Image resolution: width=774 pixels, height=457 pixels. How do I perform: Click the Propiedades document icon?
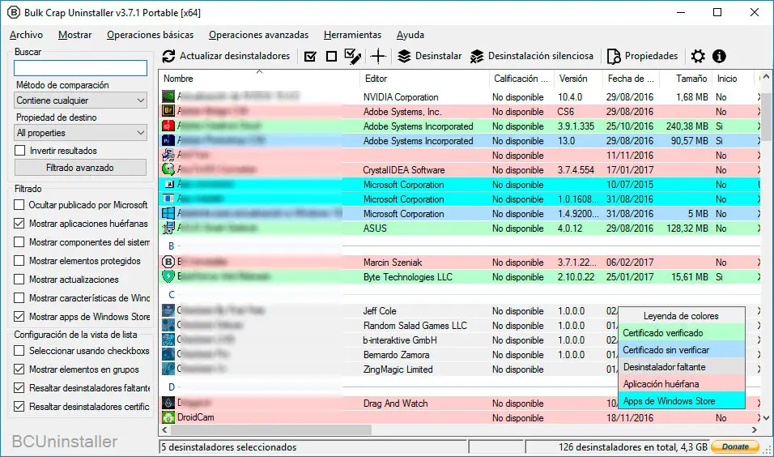(614, 57)
